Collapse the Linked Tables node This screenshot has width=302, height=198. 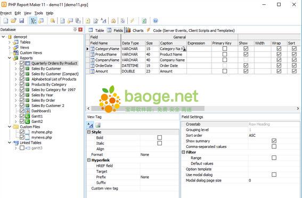(x=9, y=143)
